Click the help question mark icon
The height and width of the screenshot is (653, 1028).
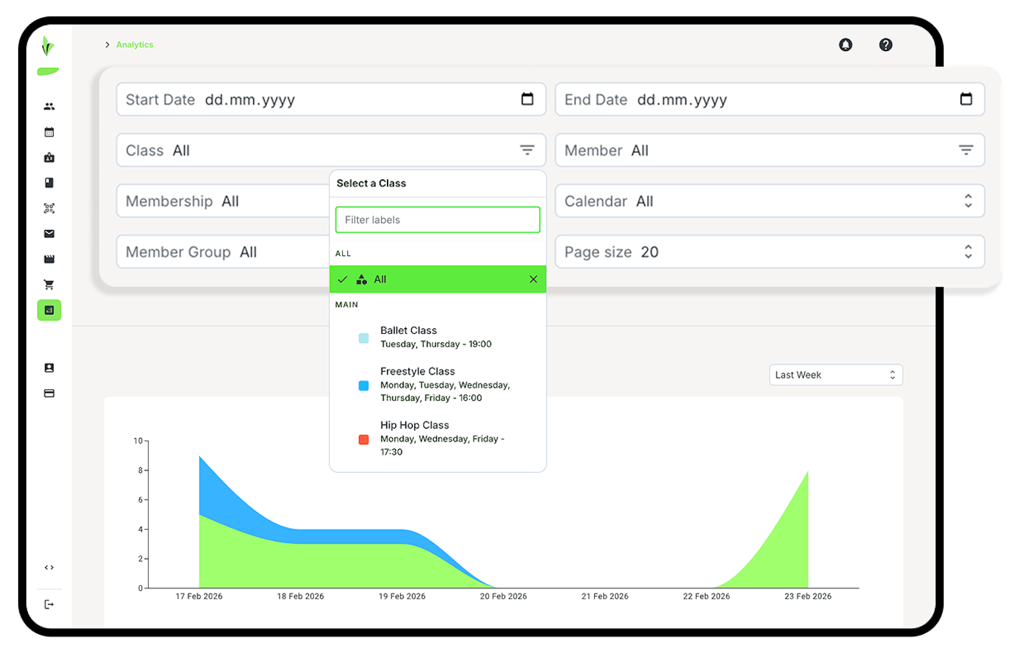click(x=886, y=44)
